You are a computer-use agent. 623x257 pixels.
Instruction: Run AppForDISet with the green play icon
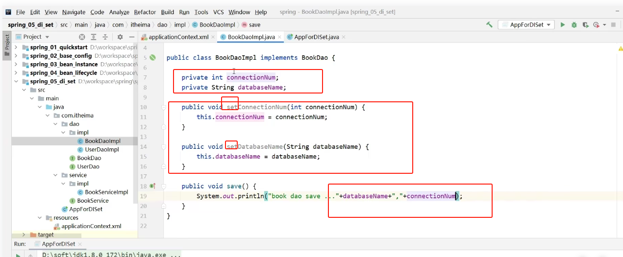[563, 24]
